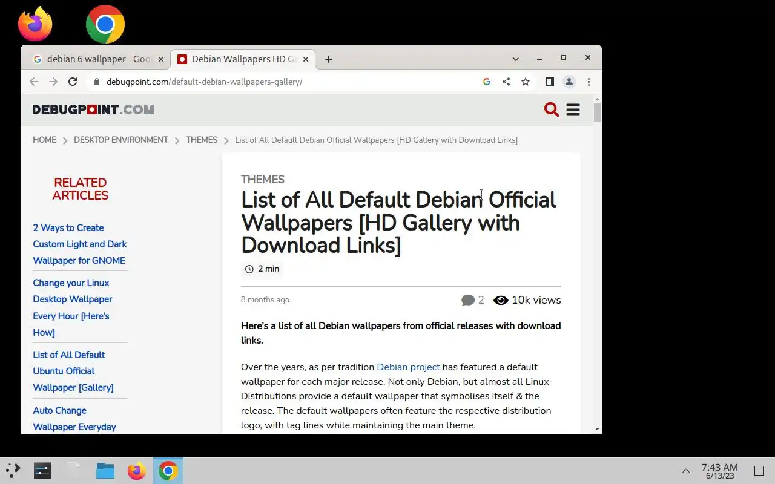The width and height of the screenshot is (775, 484).
Task: Click the taskbar clock showing 7:43 AM
Action: 719,471
